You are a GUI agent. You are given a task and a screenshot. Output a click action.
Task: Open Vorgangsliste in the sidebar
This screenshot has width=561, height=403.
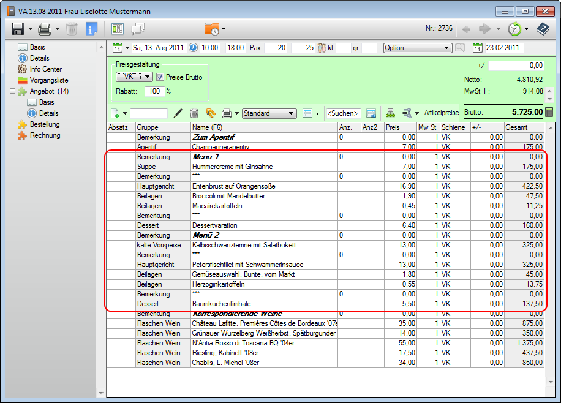(49, 80)
